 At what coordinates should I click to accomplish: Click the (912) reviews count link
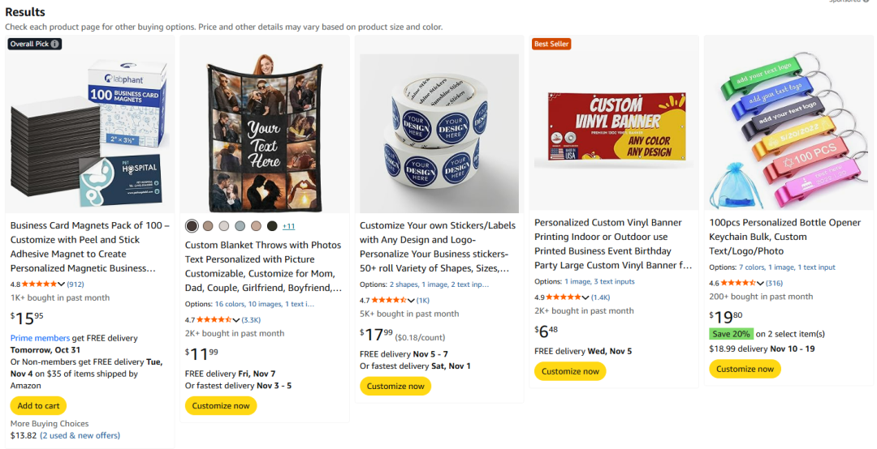[76, 284]
